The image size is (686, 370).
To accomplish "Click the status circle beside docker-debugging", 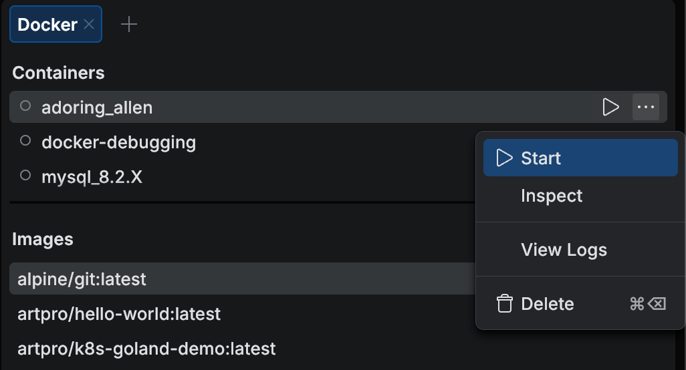I will click(25, 141).
